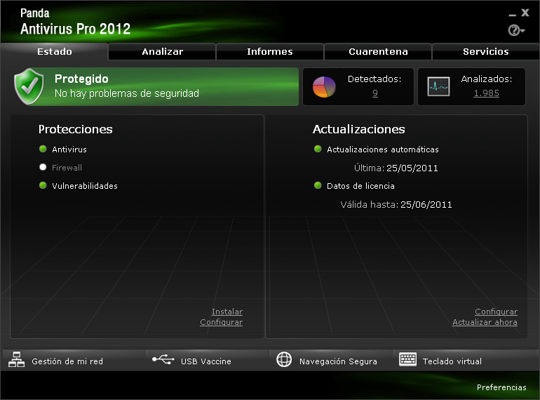Viewport: 540px width, 400px height.
Task: Click the Instalar link under Protecciones
Action: point(227,312)
